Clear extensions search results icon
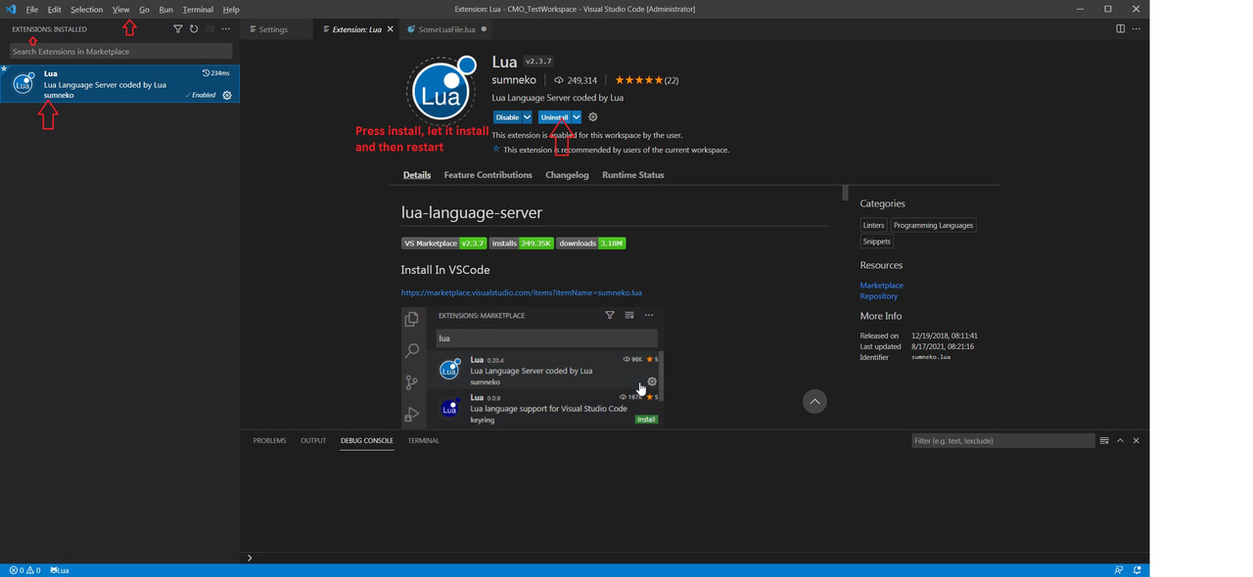 (209, 29)
